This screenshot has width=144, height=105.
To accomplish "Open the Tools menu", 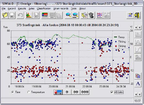I will pyautogui.click(x=74, y=9).
